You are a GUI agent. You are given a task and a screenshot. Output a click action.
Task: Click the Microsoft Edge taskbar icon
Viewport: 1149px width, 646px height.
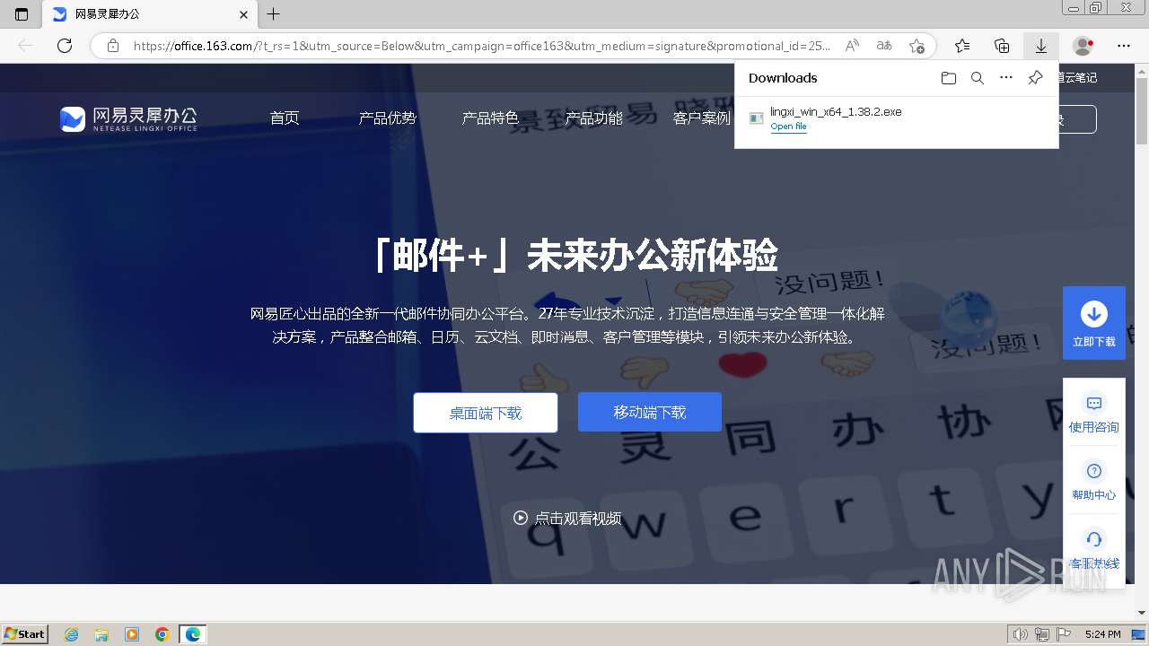coord(193,634)
